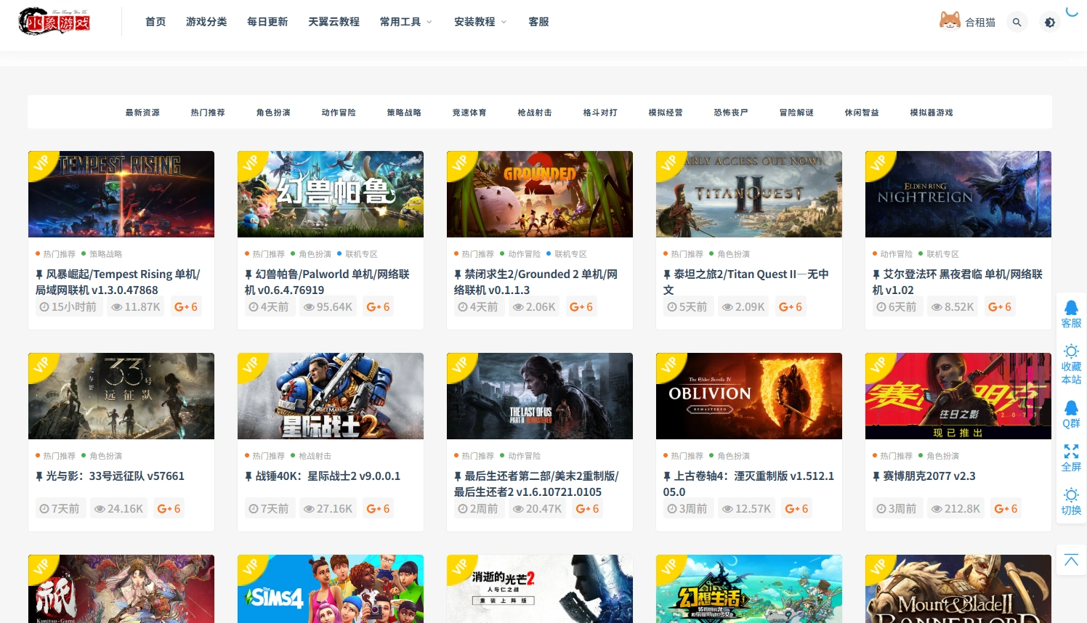Click the Tempest Rising game thumbnail
The height and width of the screenshot is (623, 1087).
point(121,194)
